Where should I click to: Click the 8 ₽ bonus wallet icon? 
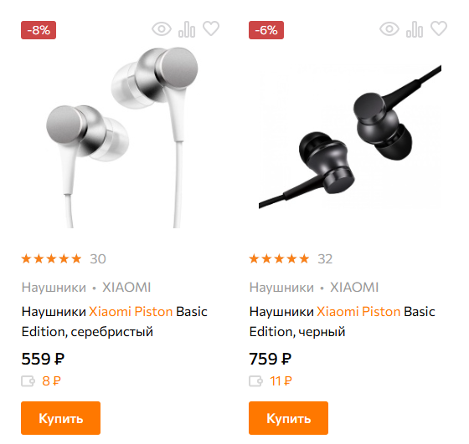click(x=28, y=381)
